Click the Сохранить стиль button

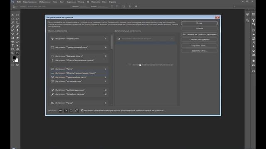[x=199, y=46]
